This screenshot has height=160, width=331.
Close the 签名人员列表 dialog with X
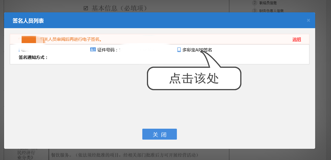coord(309,20)
